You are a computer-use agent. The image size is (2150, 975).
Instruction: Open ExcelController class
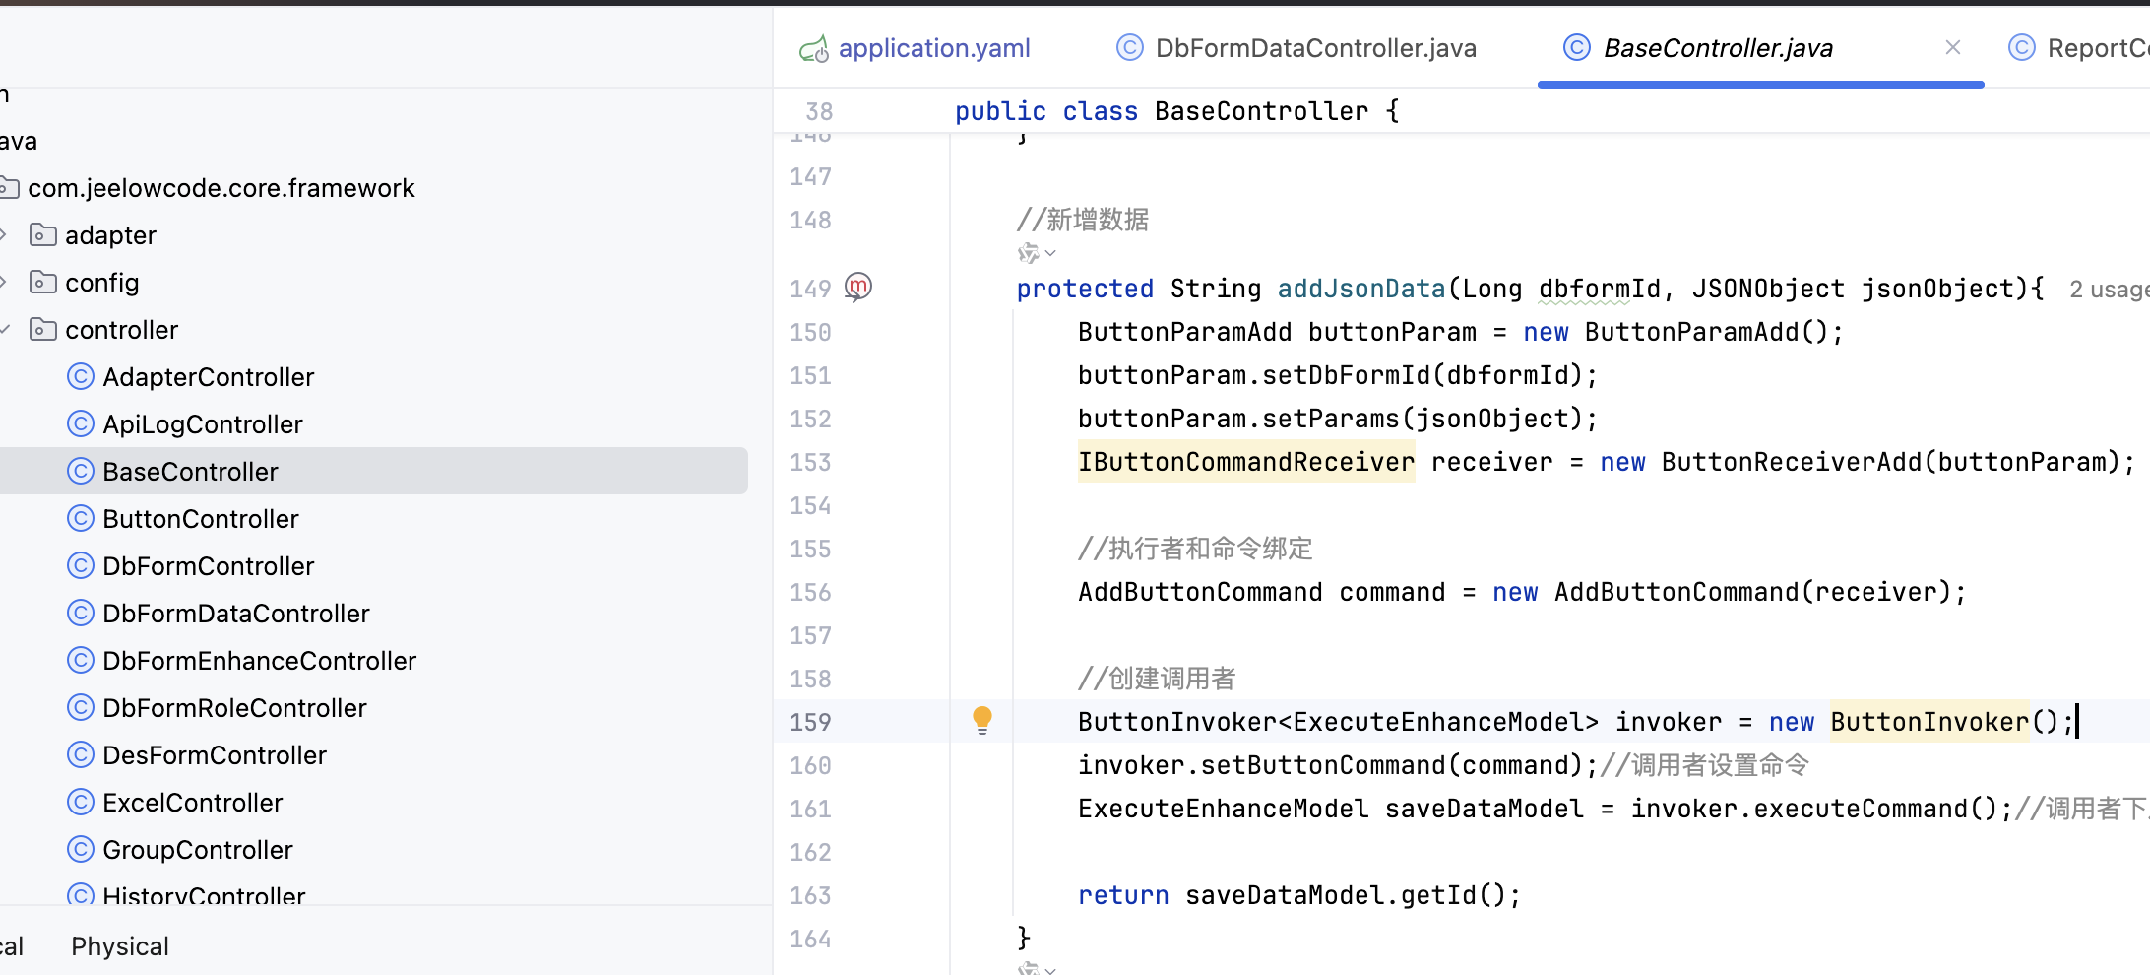192,803
